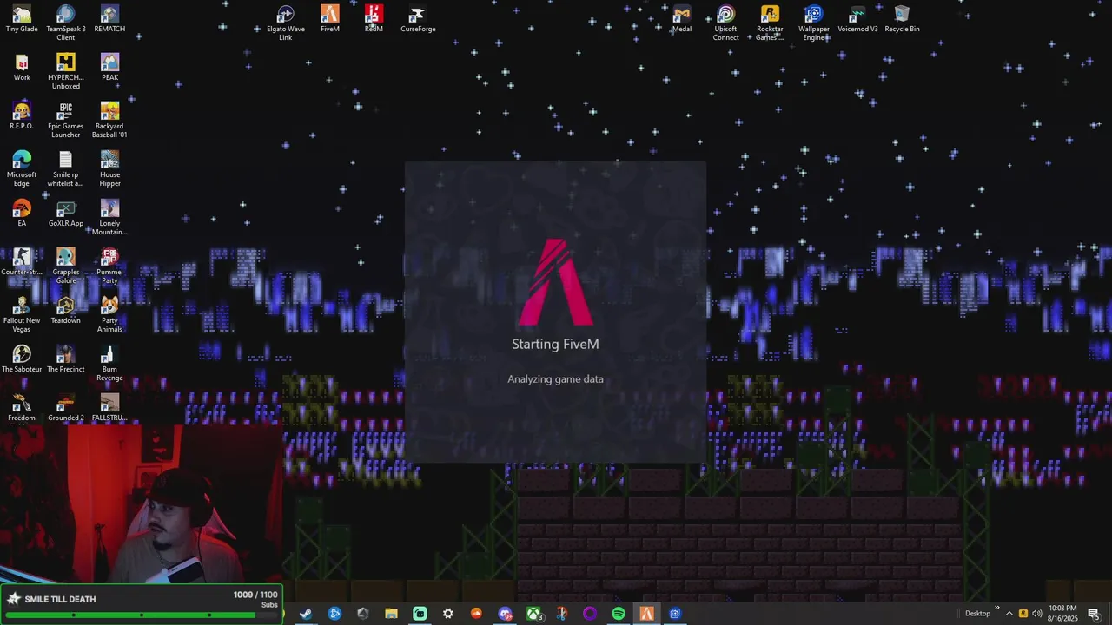Screen dimensions: 1112x625
Task: Open the CurseForge desktop shortcut
Action: click(x=418, y=19)
